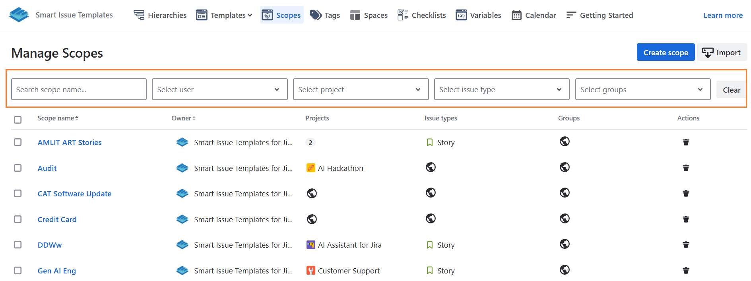This screenshot has width=751, height=281.
Task: Click trash icon for Credit Card scope
Action: coord(686,219)
